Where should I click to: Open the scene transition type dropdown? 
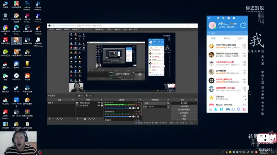pyautogui.click(x=155, y=103)
